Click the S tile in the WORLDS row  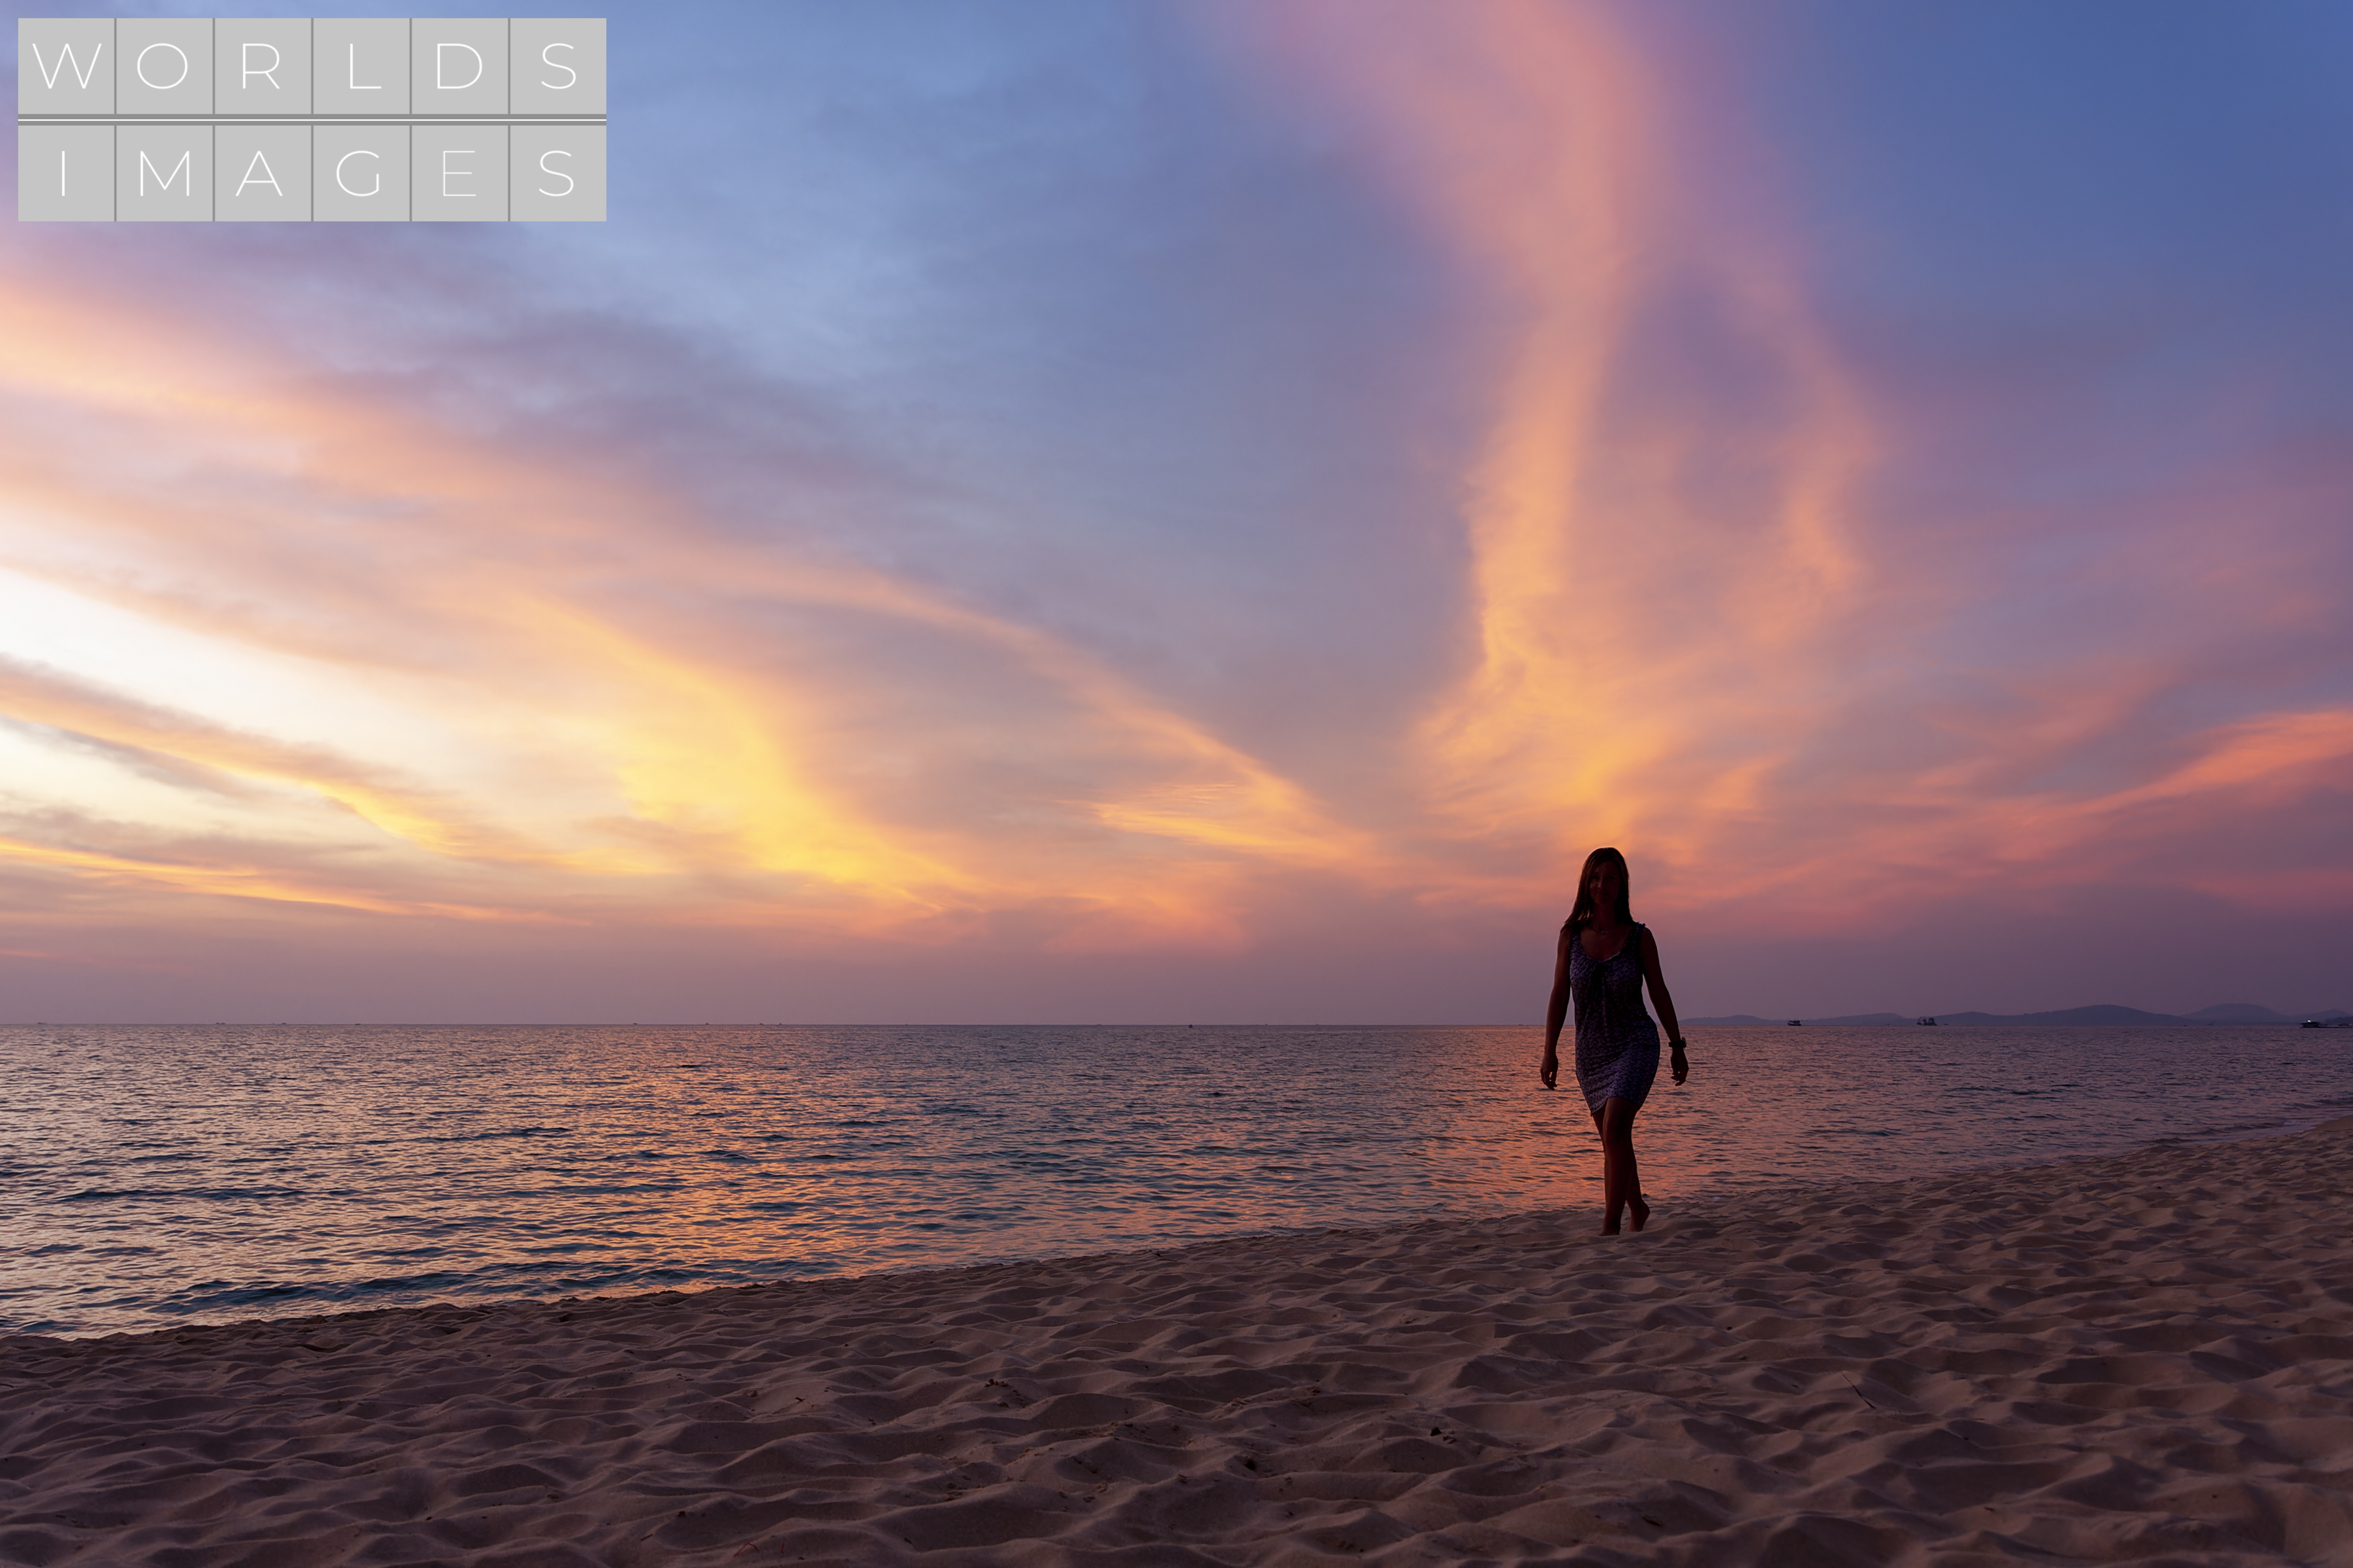coord(557,66)
